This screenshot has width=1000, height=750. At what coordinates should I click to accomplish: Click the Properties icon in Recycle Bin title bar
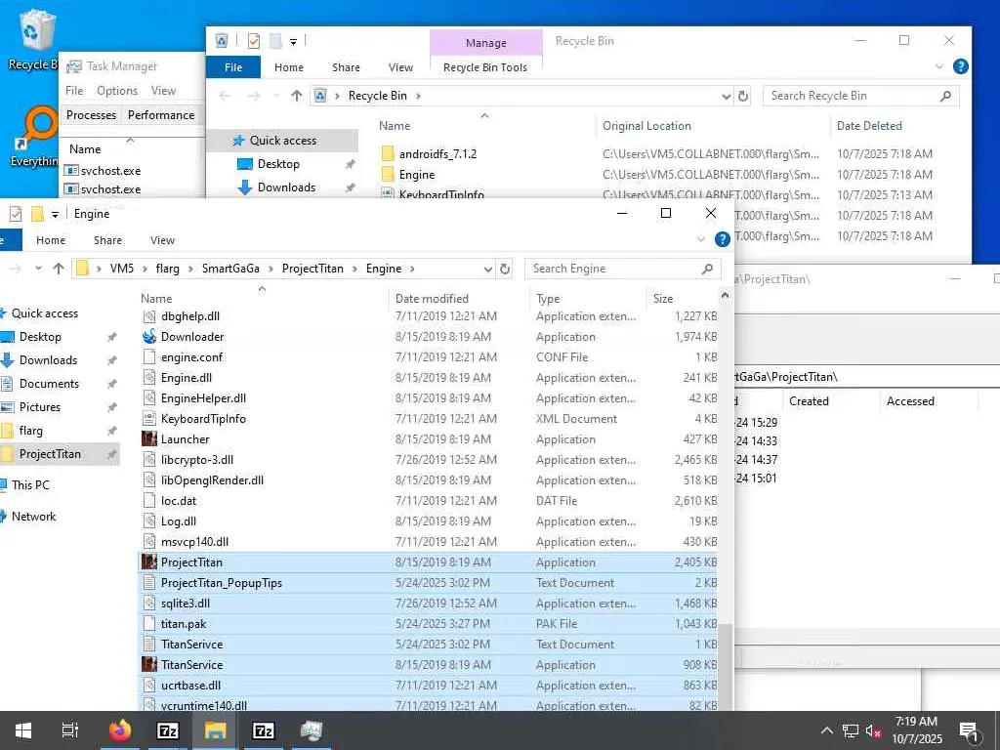[x=254, y=41]
